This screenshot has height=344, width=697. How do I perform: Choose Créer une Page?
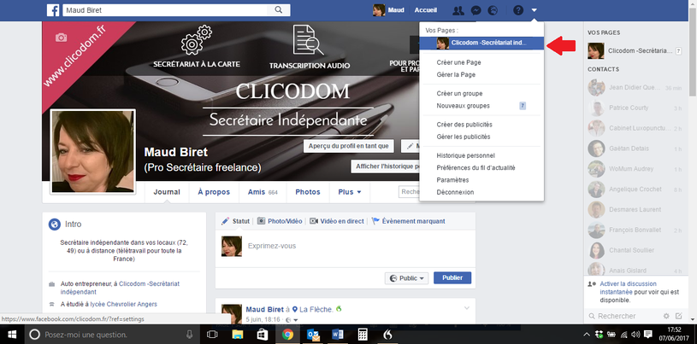coord(458,62)
